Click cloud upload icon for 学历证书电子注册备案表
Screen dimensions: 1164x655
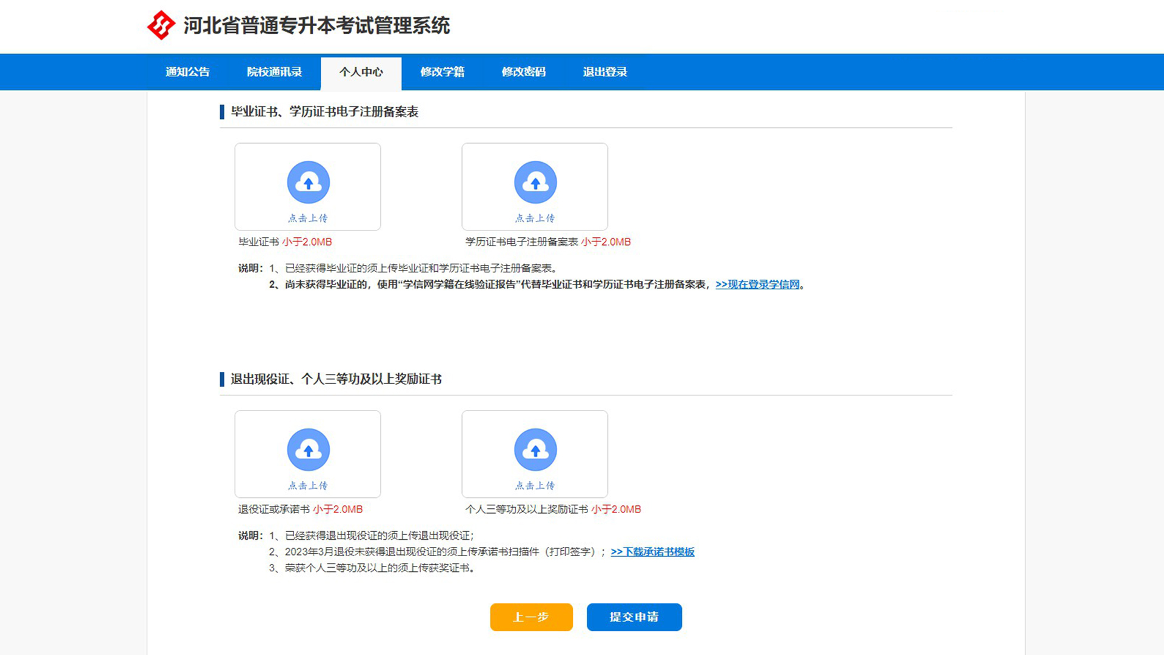tap(535, 182)
